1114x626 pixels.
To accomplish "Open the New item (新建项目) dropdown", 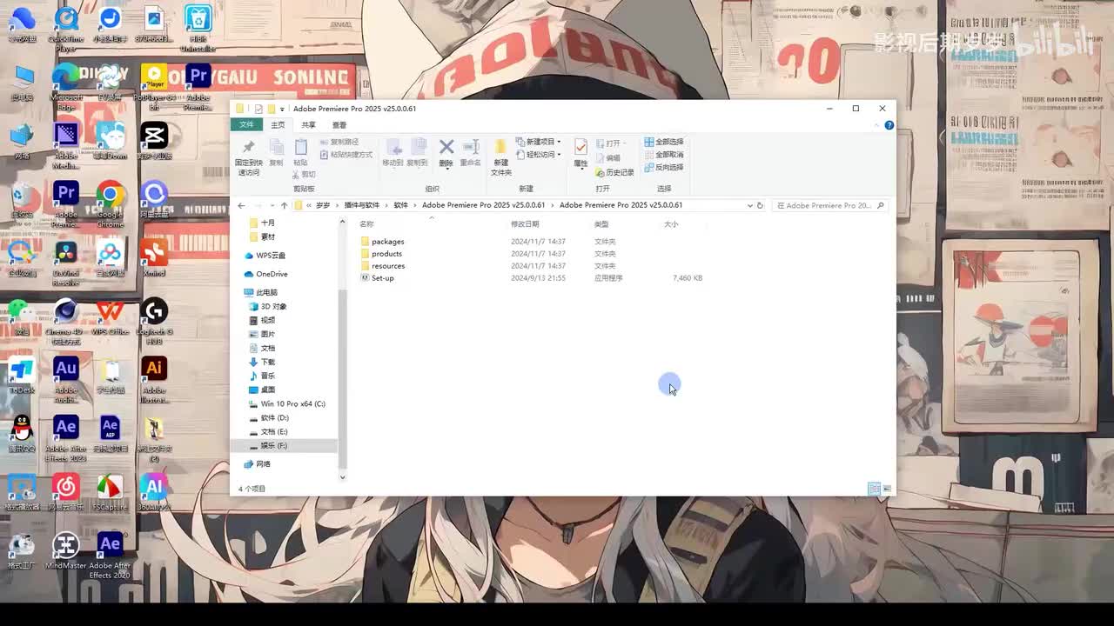I will [539, 142].
